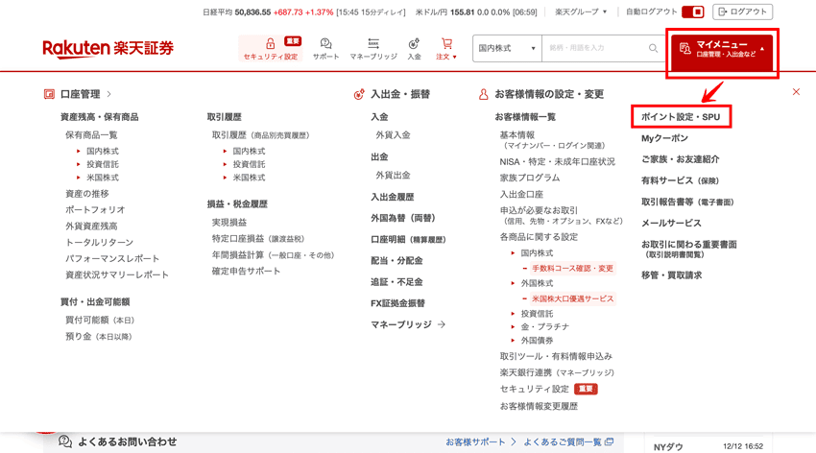The width and height of the screenshot is (816, 453).
Task: Open the 国内株式 search category dropdown
Action: pyautogui.click(x=507, y=48)
